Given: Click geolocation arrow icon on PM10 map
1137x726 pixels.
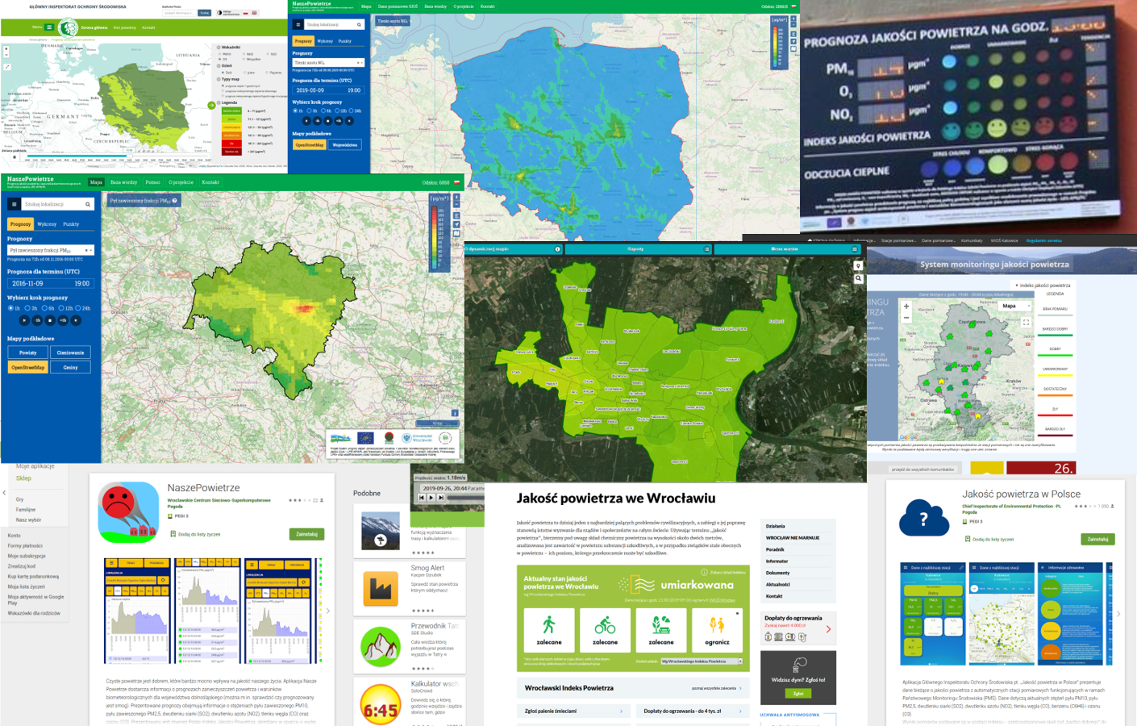Looking at the screenshot, I should [456, 224].
